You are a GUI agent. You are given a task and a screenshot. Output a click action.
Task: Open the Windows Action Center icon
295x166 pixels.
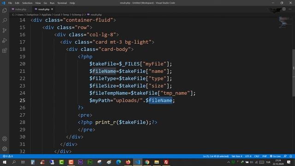289,162
